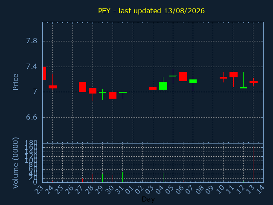Click the green cross candle on day 05
The width and height of the screenshot is (273, 205).
173,76
